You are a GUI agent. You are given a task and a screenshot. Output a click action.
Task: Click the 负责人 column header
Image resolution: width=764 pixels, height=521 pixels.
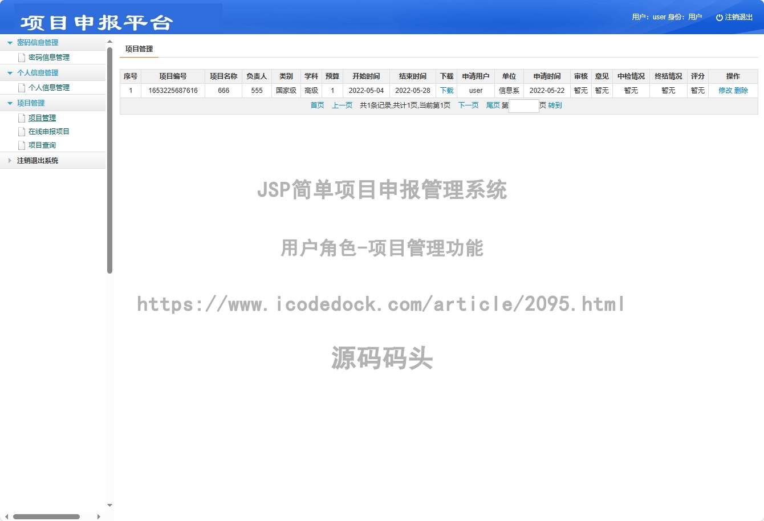pyautogui.click(x=257, y=76)
